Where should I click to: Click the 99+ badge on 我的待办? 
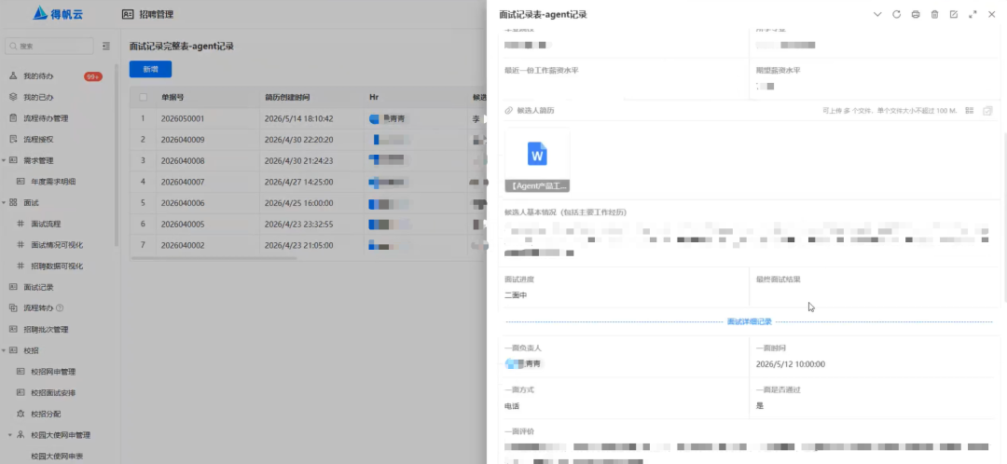pos(93,76)
